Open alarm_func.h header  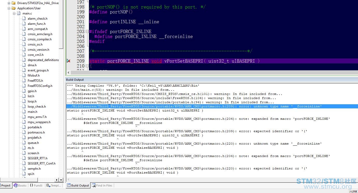point(37,24)
